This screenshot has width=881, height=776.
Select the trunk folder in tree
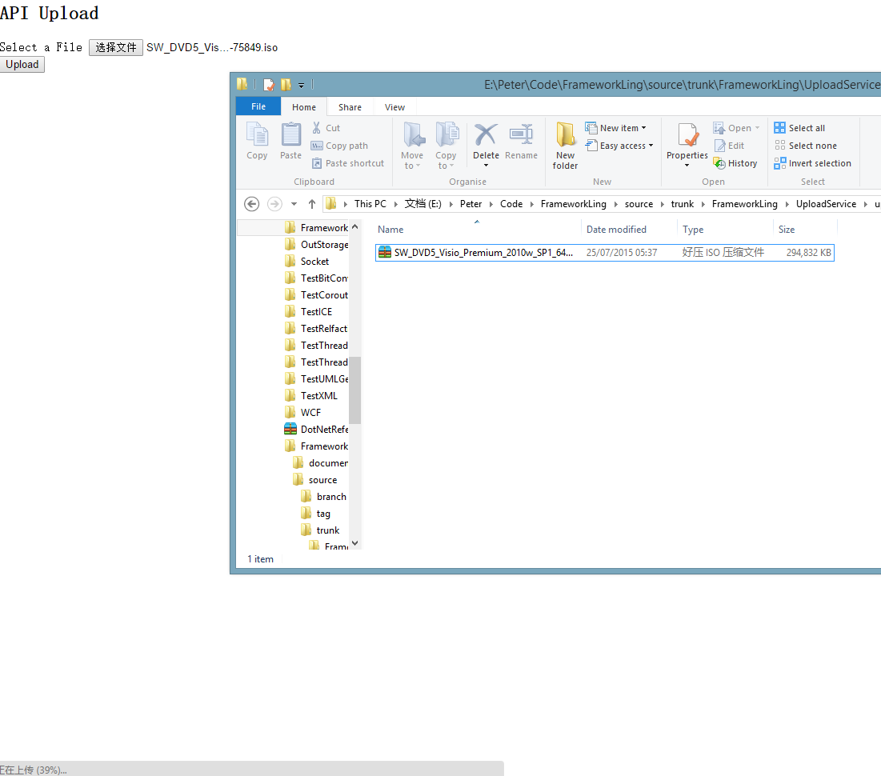click(320, 530)
